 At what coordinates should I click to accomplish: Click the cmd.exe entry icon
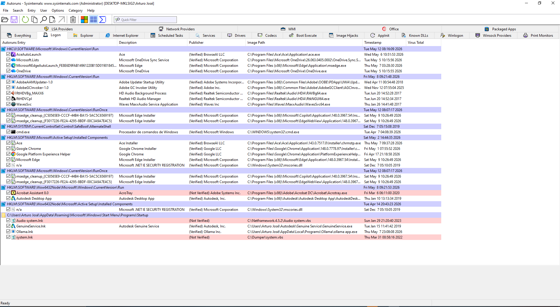13,132
